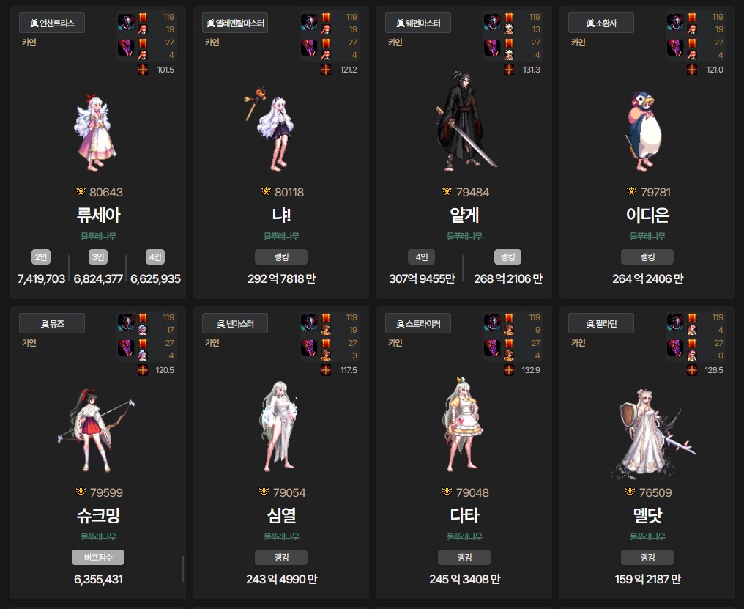Open 멜닷's white-gown paladin sprite
This screenshot has width=744, height=609.
click(652, 435)
